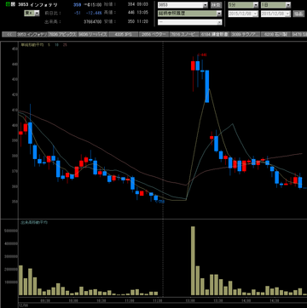This screenshot has height=308, width=307.
Task: Click the start date field 2015/12/08
Action: coord(240,14)
